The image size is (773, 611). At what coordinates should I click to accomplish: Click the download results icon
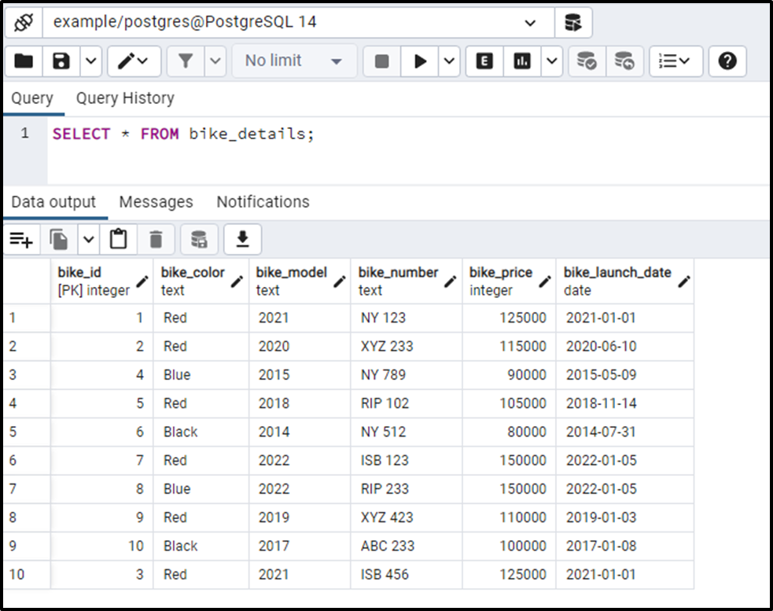click(242, 240)
